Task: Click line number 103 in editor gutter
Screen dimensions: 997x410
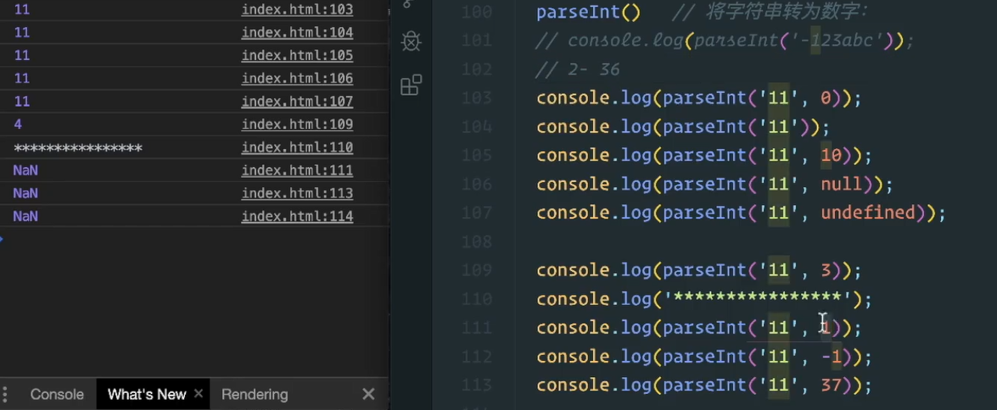Action: (x=477, y=98)
